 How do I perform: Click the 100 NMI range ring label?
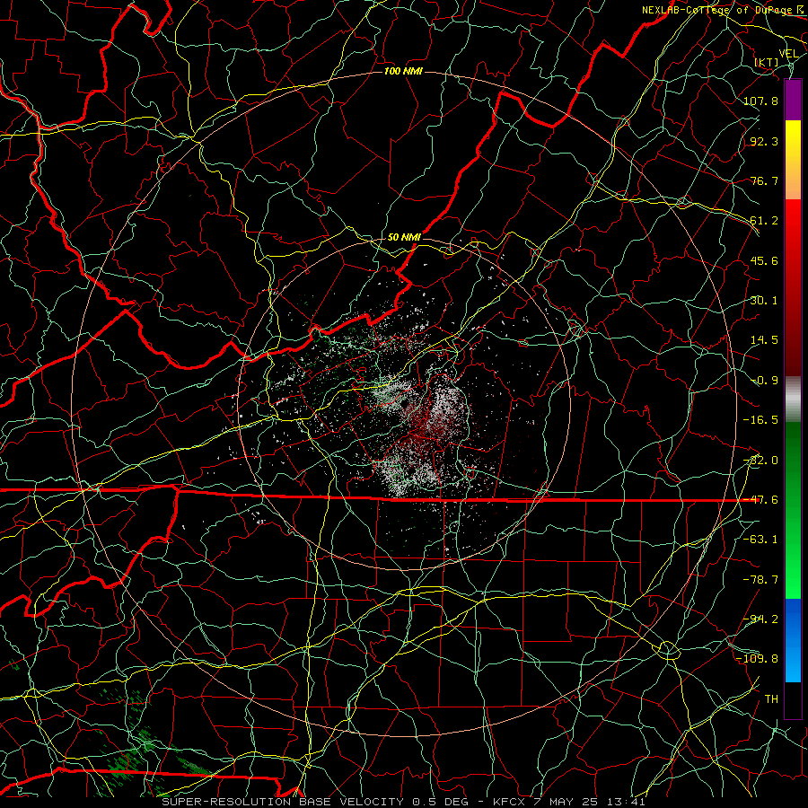tap(403, 71)
